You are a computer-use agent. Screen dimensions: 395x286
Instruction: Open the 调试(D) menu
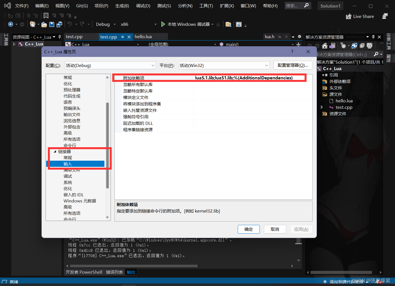click(x=143, y=6)
